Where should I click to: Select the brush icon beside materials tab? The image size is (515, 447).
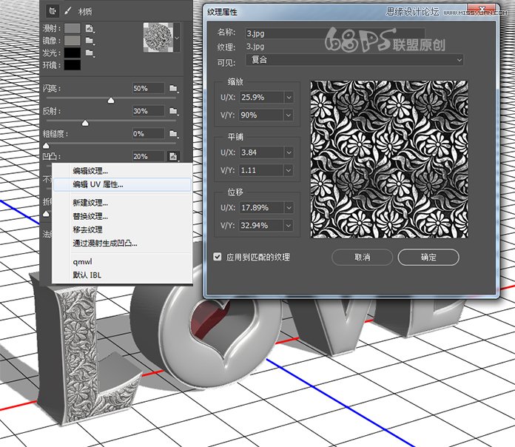(67, 11)
